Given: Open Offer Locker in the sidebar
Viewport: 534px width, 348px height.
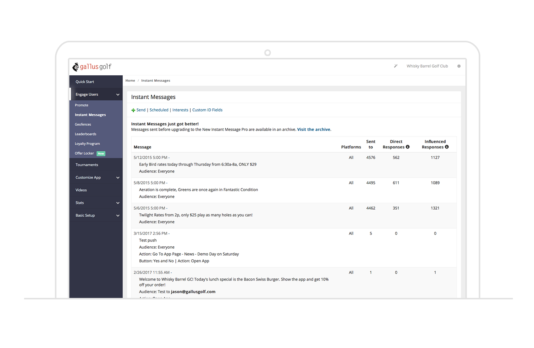Looking at the screenshot, I should coord(84,153).
